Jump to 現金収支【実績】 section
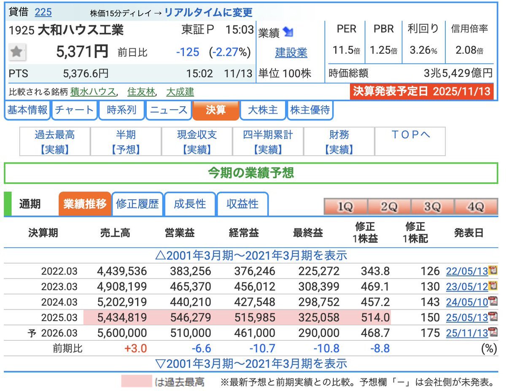 pos(197,142)
